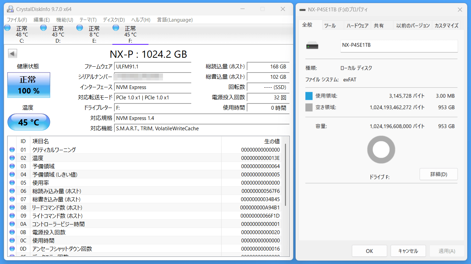Click raw value 00000000567F6
The height and width of the screenshot is (264, 471).
(x=260, y=191)
